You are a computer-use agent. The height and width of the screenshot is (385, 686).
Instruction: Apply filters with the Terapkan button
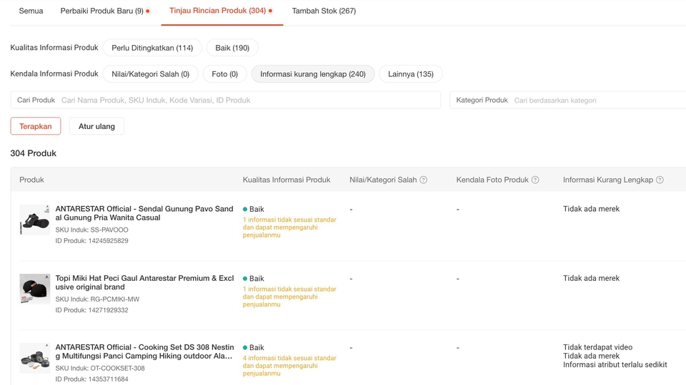point(36,126)
